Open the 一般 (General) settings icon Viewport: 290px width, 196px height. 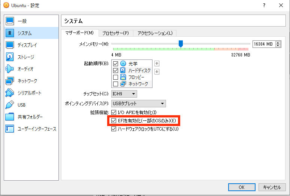(x=10, y=21)
